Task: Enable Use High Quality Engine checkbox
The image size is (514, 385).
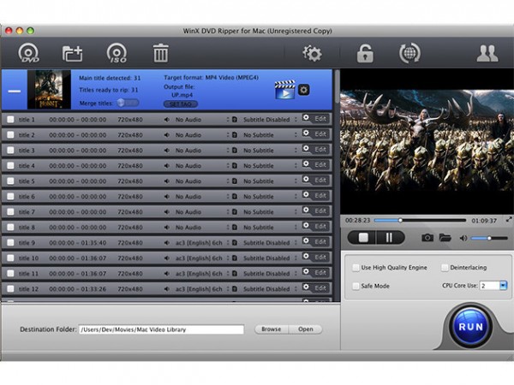Action: pos(356,268)
